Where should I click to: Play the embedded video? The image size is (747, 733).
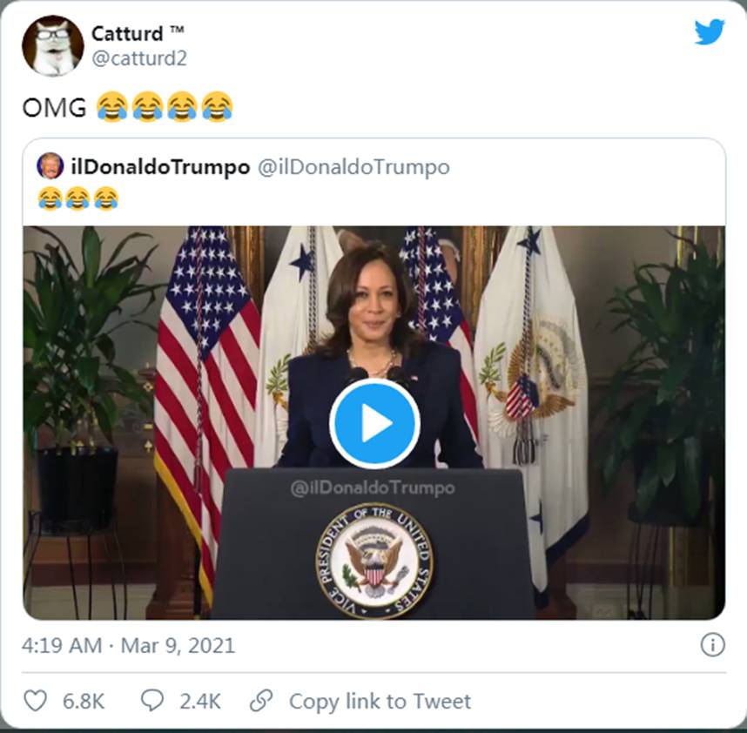(374, 423)
